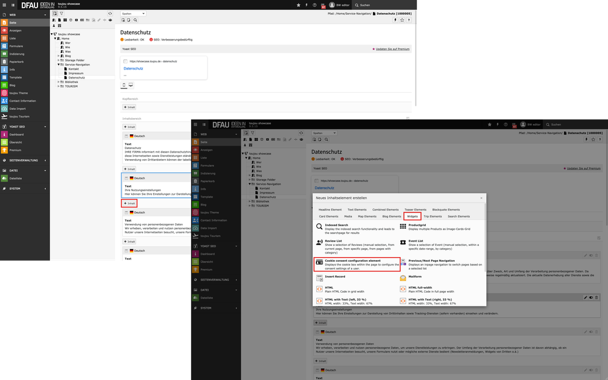Close the Neues Inhaltselement erstellen dialog
Viewport: 608px width, 380px height.
(x=481, y=198)
